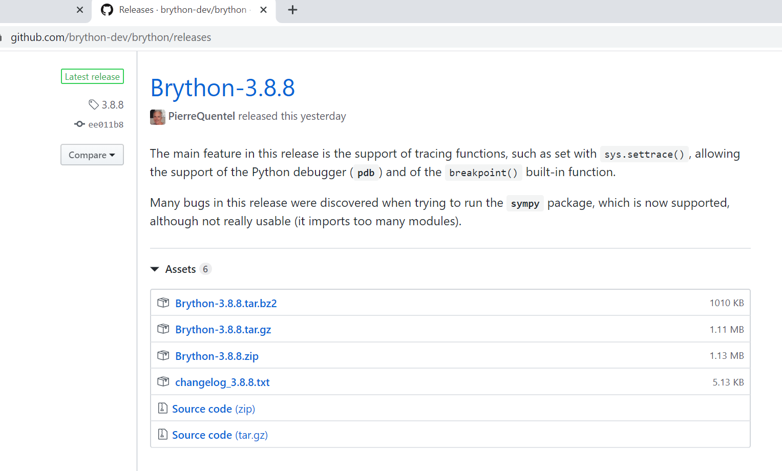
Task: Click 'released this yesterday' text
Action: [292, 116]
